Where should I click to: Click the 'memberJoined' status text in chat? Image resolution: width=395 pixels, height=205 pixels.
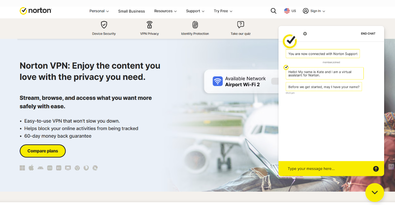(x=331, y=62)
